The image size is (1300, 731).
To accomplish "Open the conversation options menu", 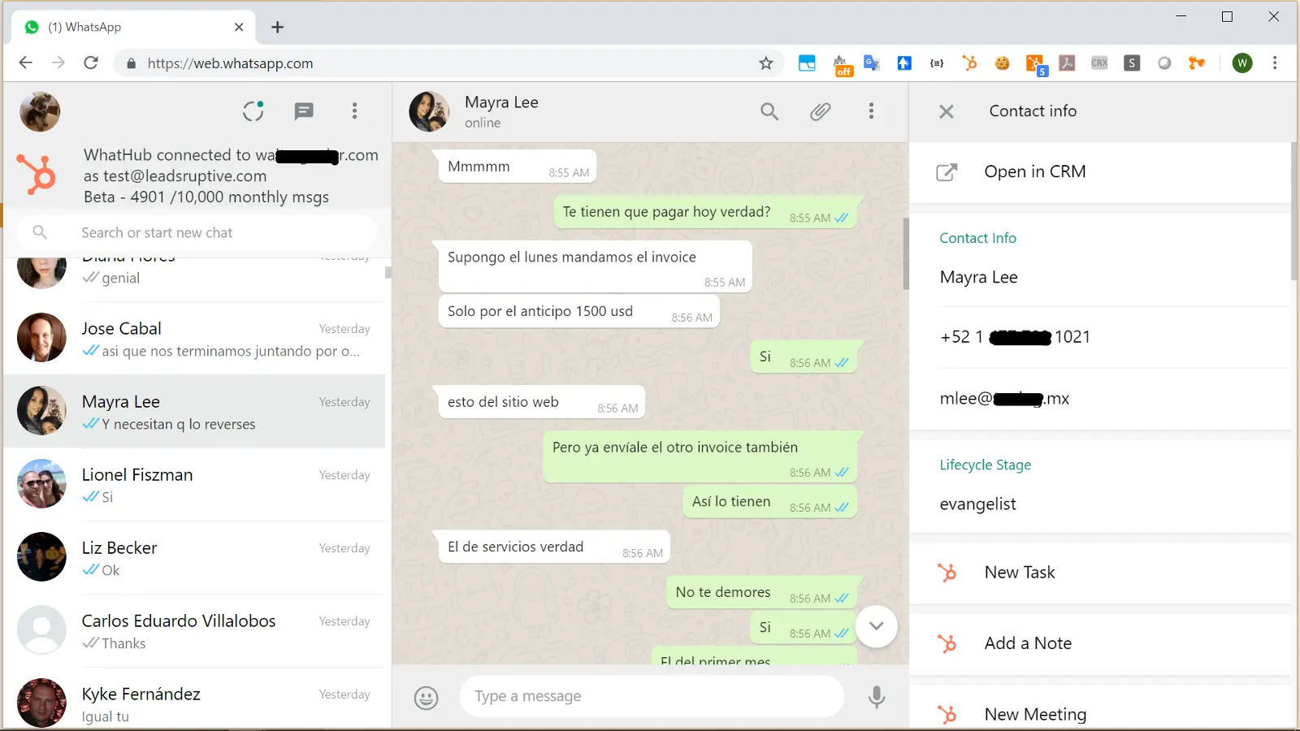I will 871,111.
